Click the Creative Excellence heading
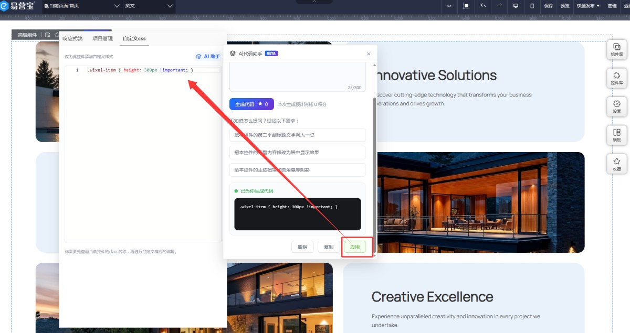Viewport: 630px width, 333px height. coord(432,297)
